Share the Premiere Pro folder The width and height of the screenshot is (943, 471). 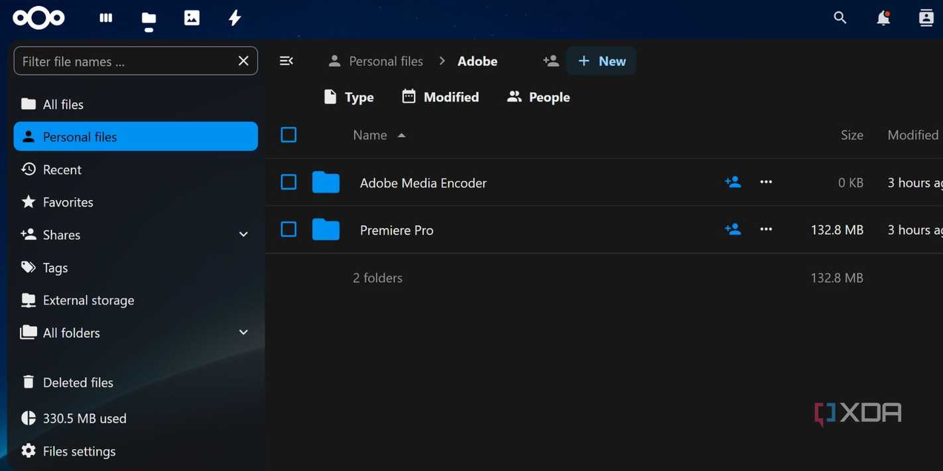(x=733, y=229)
